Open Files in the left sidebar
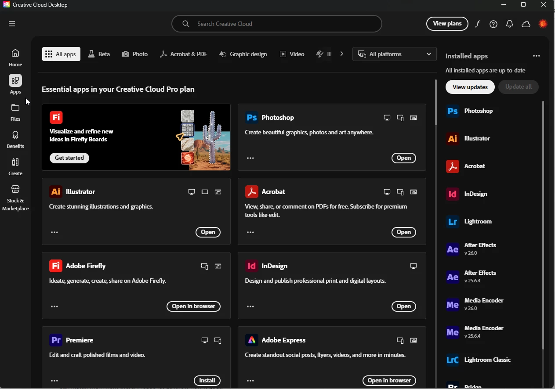Viewport: 555px width, 389px height. 15,112
